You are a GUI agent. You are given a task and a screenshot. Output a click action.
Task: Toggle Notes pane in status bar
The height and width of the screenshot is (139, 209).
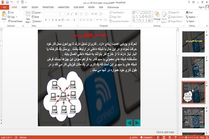pos(133,138)
